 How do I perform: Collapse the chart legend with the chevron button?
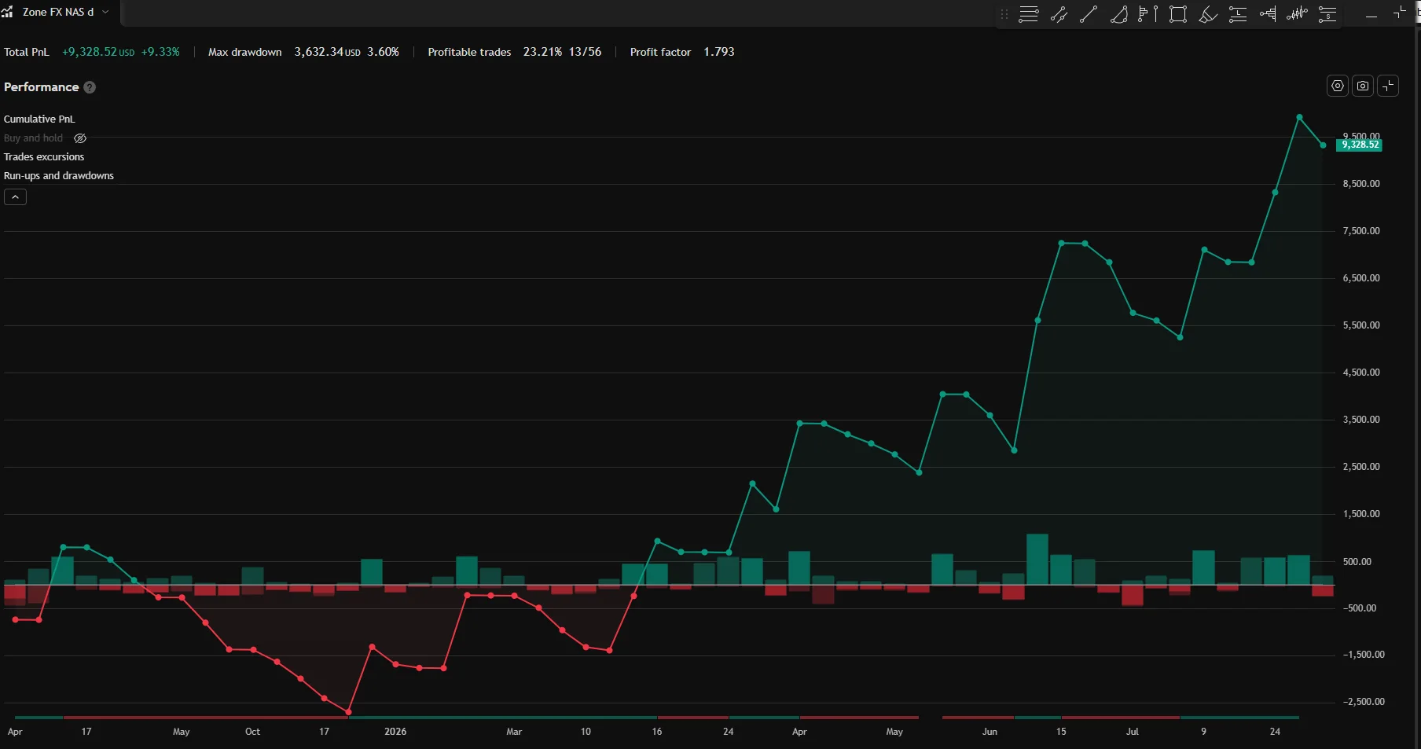click(15, 196)
